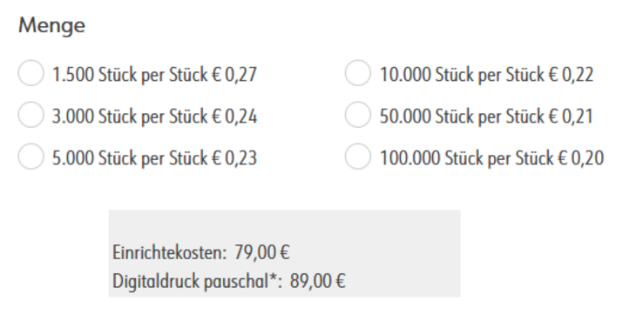The width and height of the screenshot is (636, 327).
Task: Click the 89,00 € digital print amount
Action: point(318,281)
